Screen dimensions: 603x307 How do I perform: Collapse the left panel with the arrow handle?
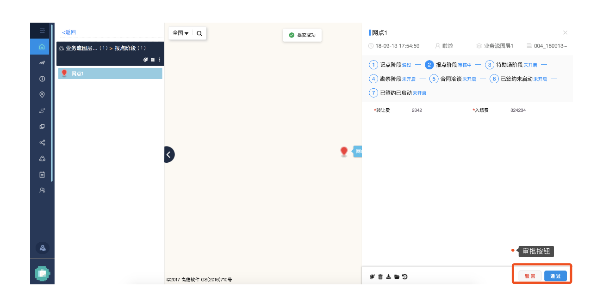(x=169, y=154)
